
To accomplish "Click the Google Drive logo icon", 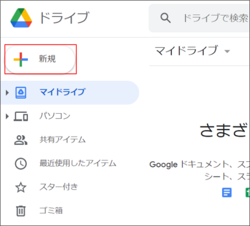I will (x=21, y=18).
